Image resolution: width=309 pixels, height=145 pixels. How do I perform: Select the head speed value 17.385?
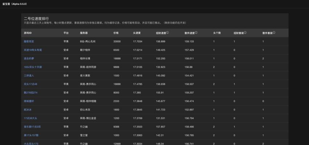(137, 92)
